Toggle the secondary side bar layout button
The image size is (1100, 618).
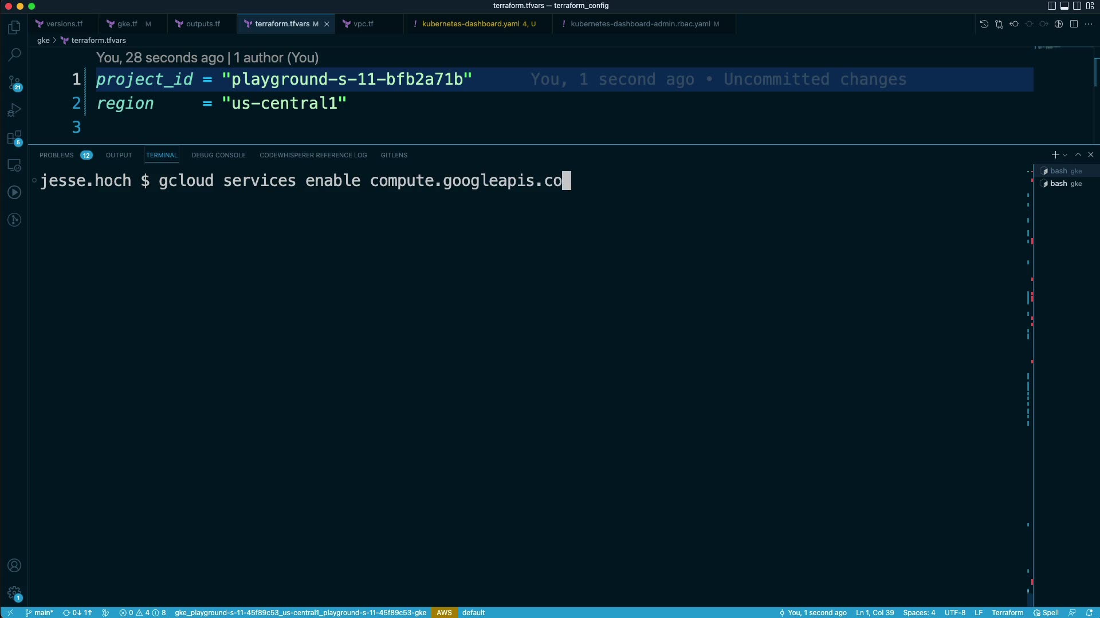click(1077, 6)
